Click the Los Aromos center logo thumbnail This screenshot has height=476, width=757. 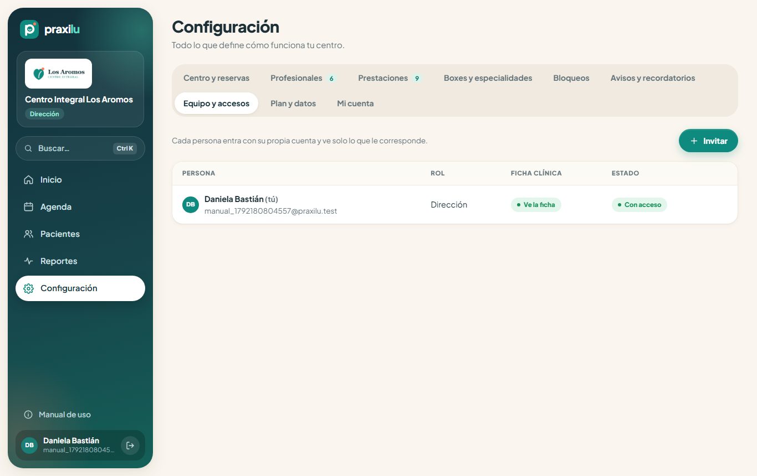58,74
